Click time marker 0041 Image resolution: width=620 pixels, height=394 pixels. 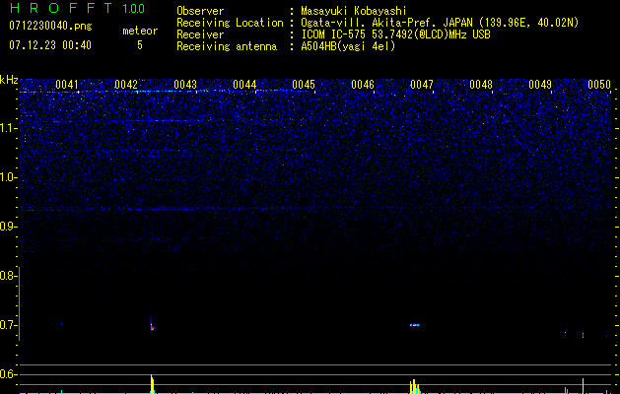(67, 85)
